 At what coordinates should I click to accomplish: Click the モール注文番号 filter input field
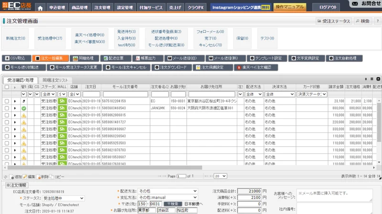[126, 94]
